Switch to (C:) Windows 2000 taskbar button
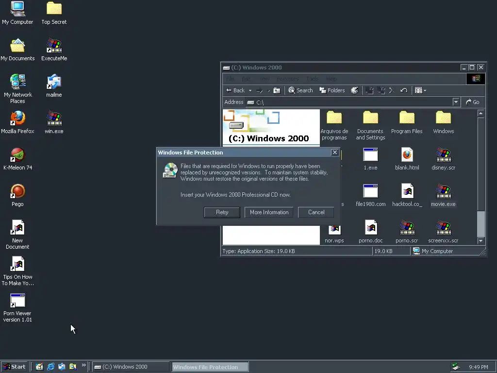This screenshot has width=497, height=373. tap(131, 367)
